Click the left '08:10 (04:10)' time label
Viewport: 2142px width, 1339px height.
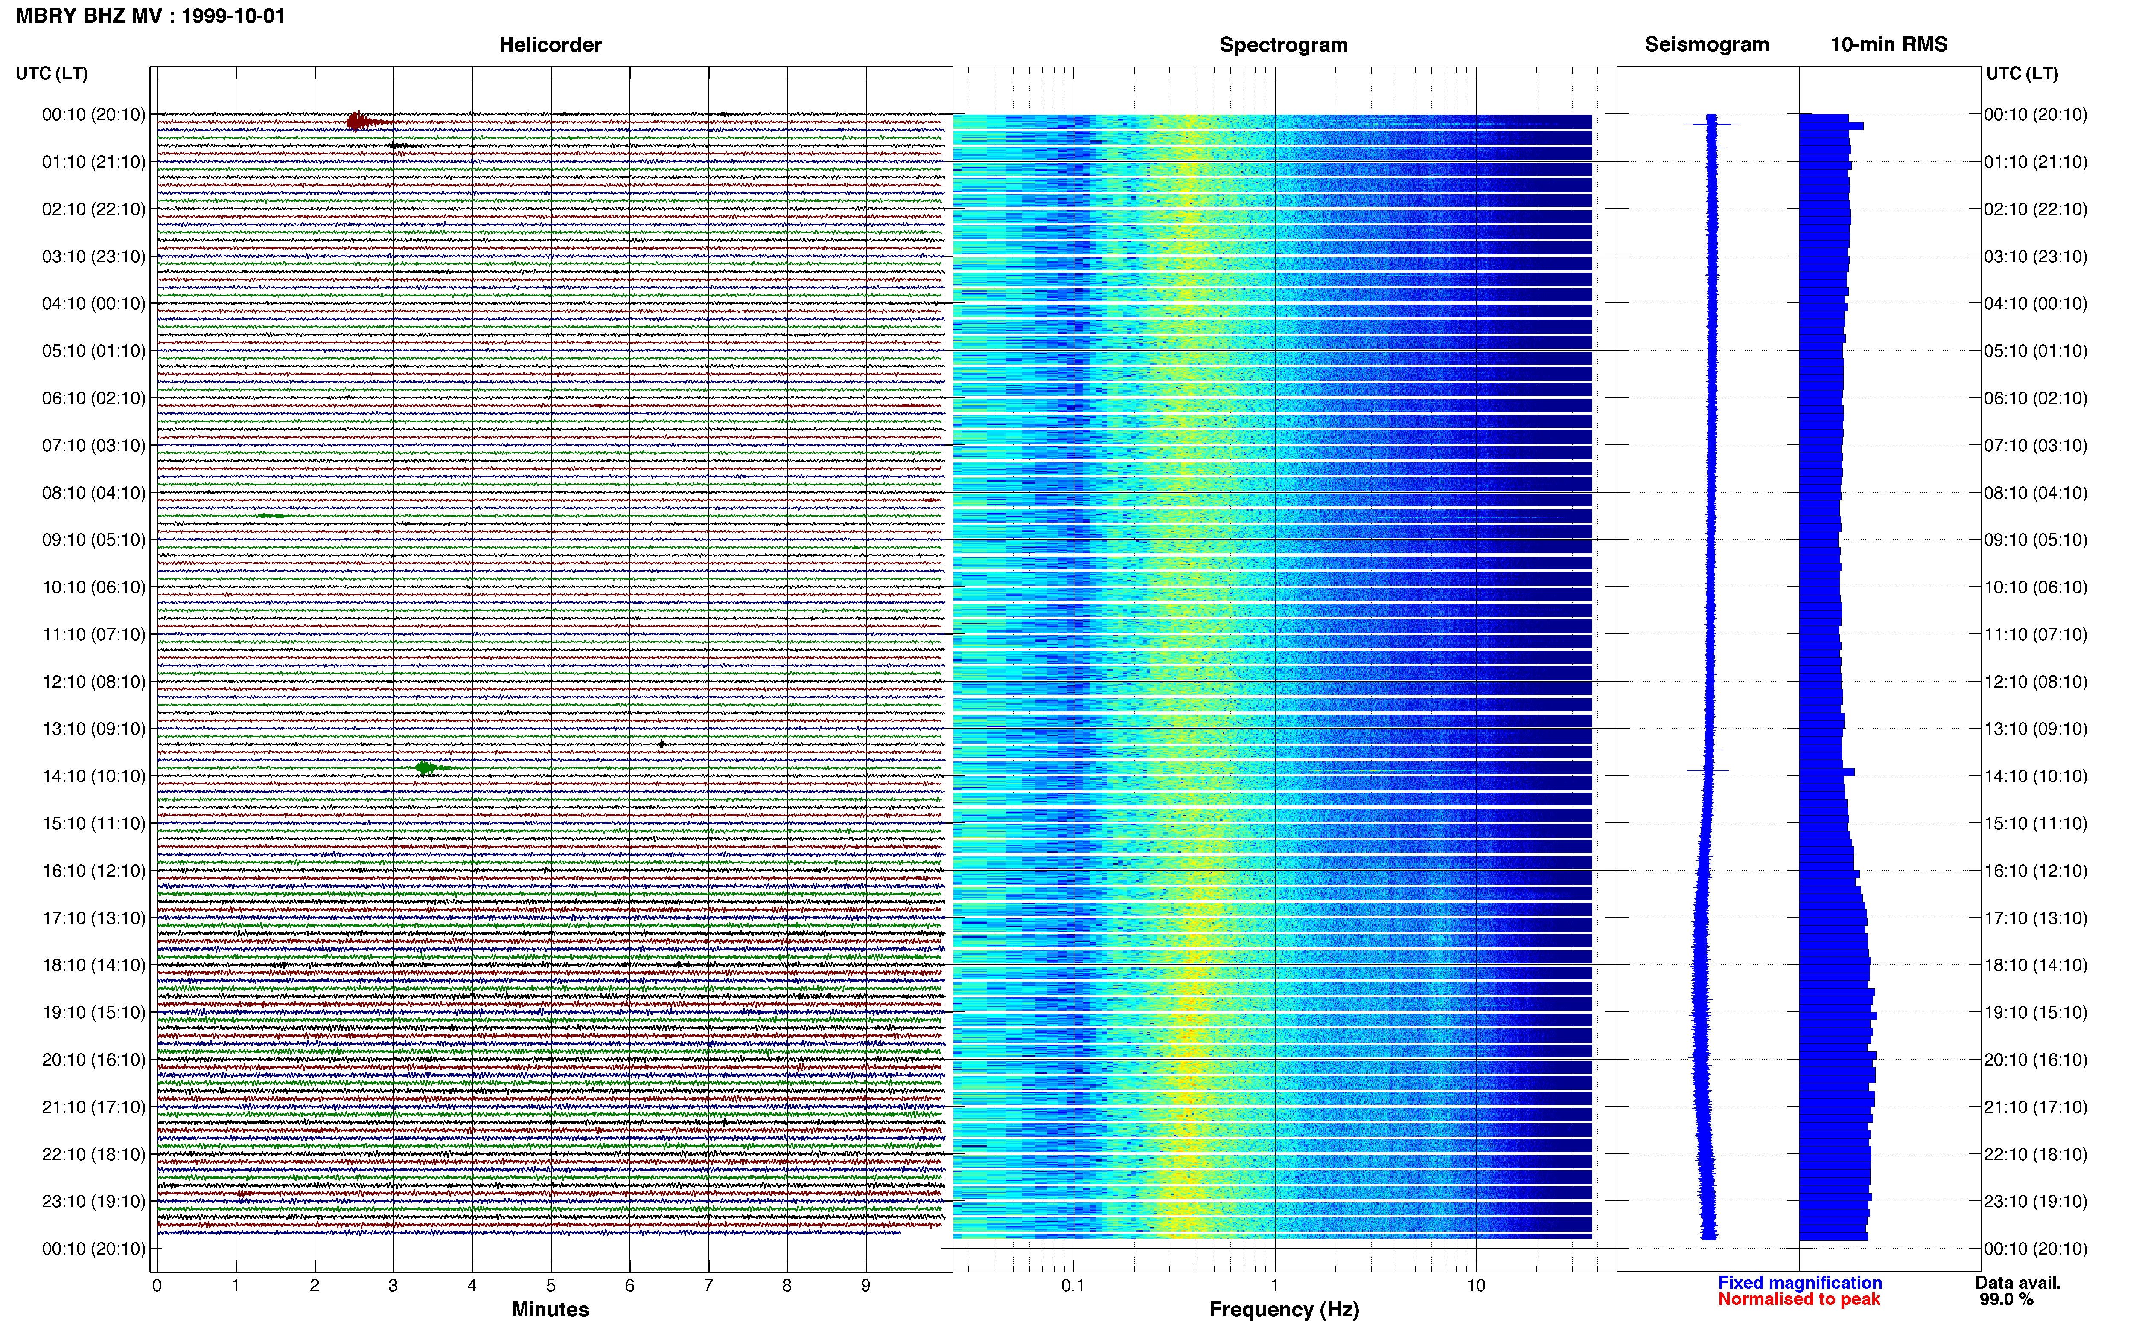click(94, 492)
